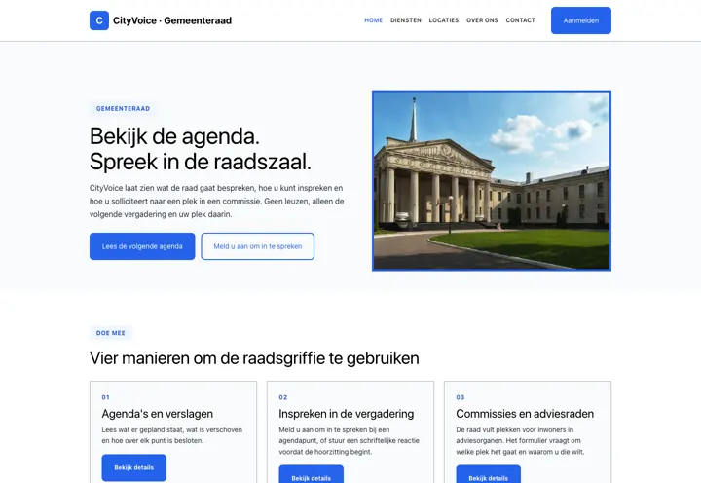This screenshot has height=483, width=701.
Task: Open the Over ons menu item
Action: tap(482, 20)
